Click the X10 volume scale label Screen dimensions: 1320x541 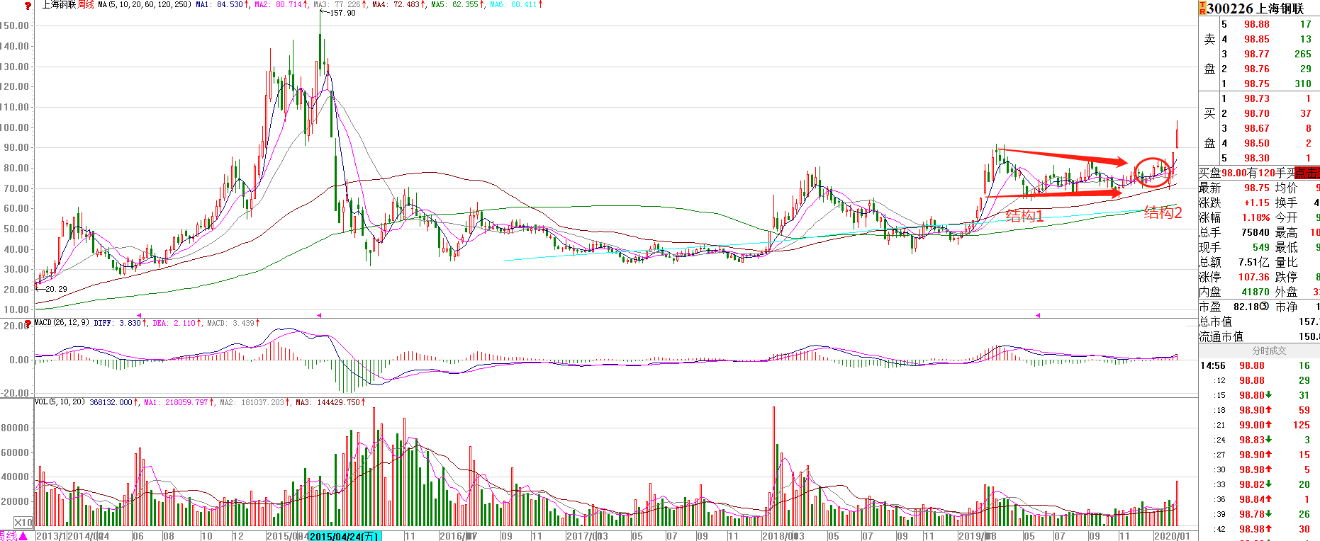pyautogui.click(x=23, y=523)
